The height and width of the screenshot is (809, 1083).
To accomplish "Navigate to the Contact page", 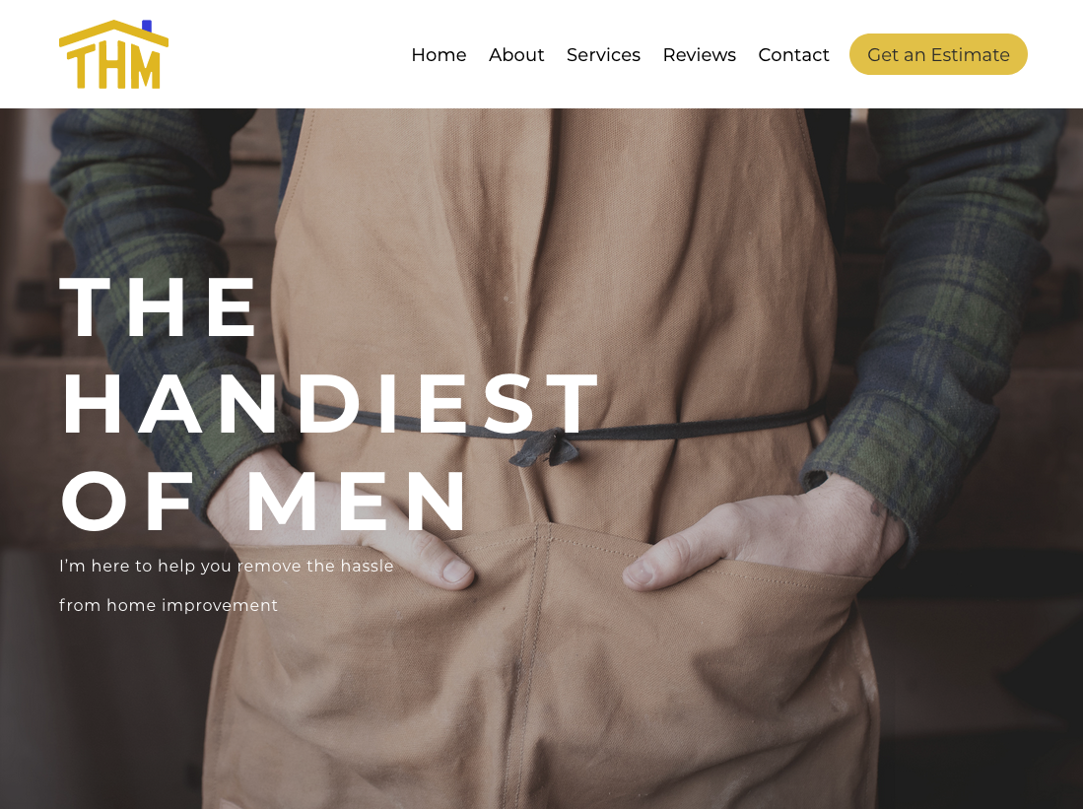I will [793, 54].
